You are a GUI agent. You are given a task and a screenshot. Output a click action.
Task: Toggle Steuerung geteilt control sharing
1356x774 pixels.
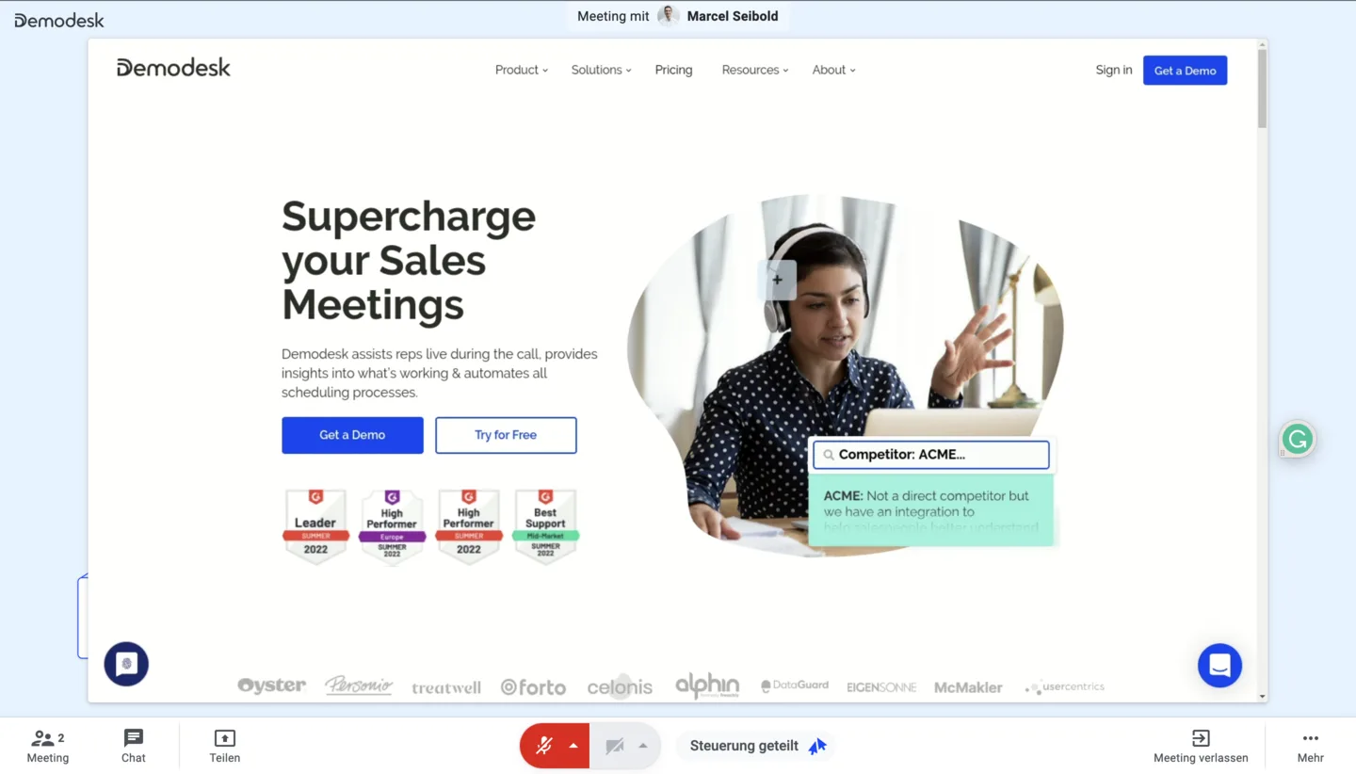[x=758, y=746]
